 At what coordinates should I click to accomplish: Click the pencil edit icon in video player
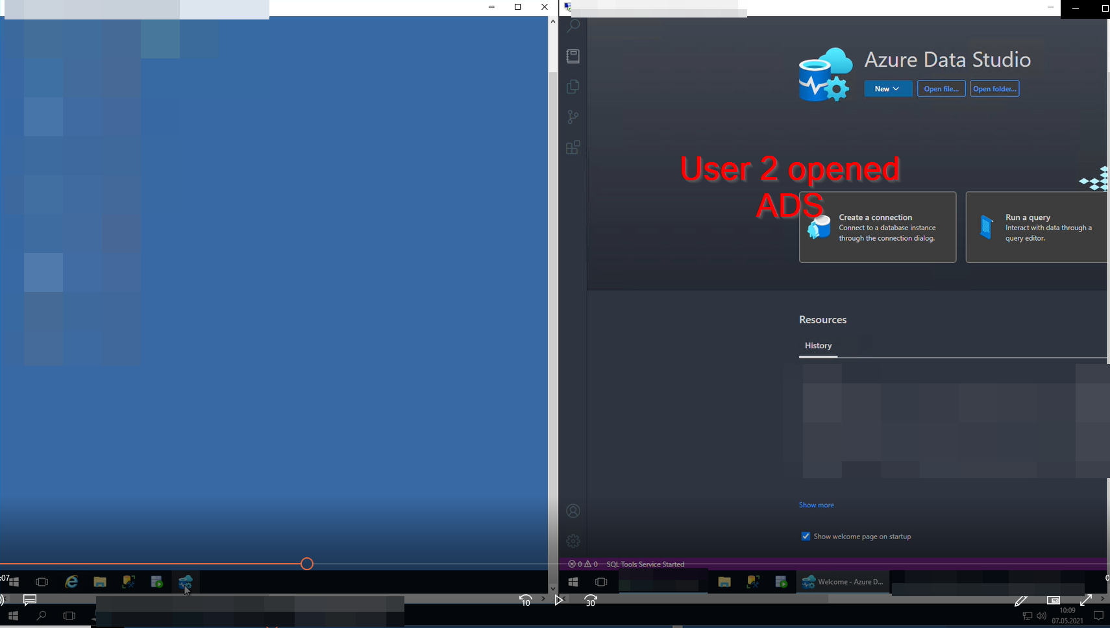[1021, 601]
